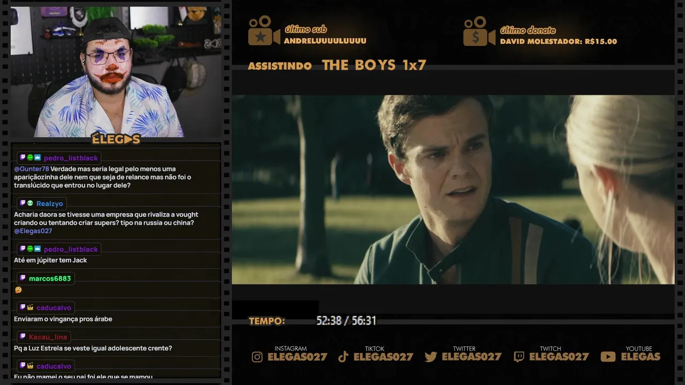Click the TEMPO label
This screenshot has width=685, height=385.
[267, 321]
